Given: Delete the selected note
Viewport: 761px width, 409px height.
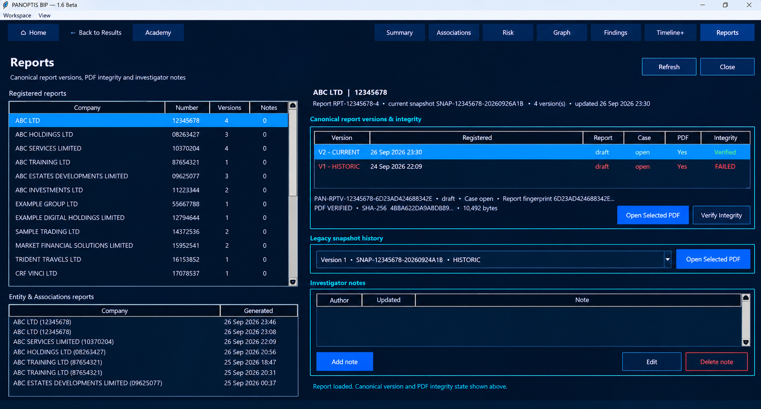Looking at the screenshot, I should point(716,362).
